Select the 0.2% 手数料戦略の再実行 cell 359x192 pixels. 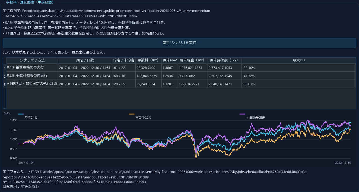(x=32, y=75)
